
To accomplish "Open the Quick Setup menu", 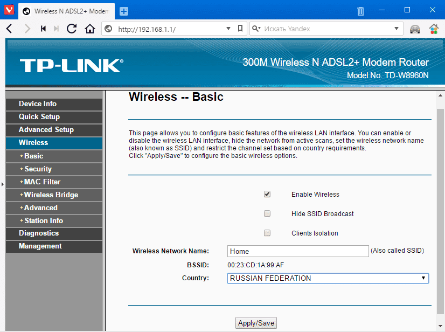I will 54,117.
